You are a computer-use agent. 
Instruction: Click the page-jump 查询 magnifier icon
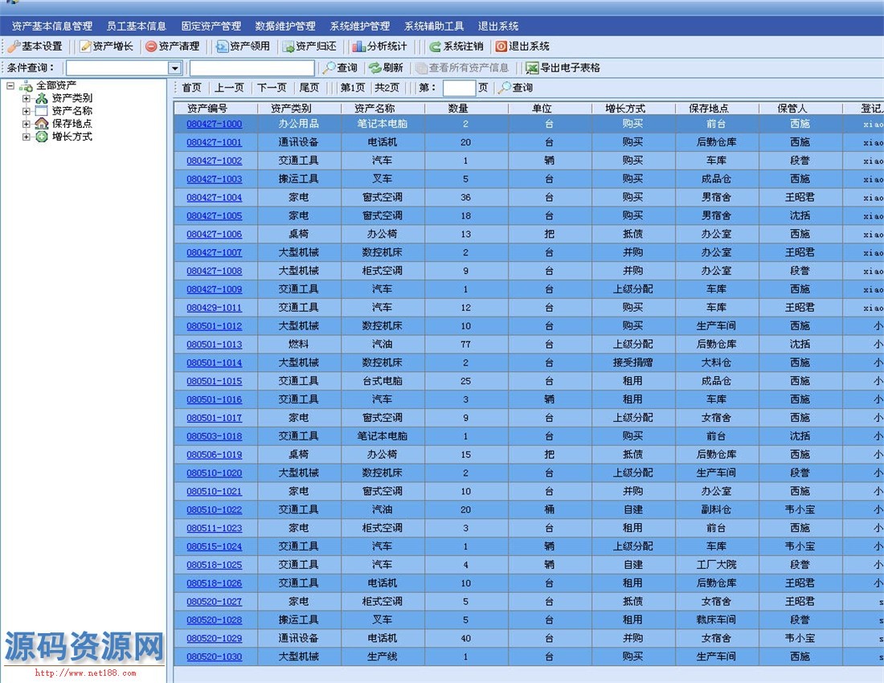click(505, 88)
